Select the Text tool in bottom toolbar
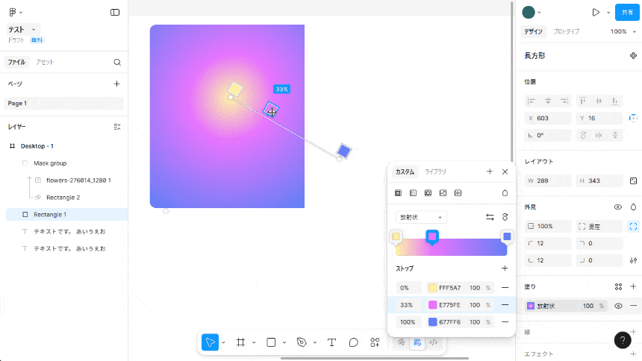 coord(331,342)
